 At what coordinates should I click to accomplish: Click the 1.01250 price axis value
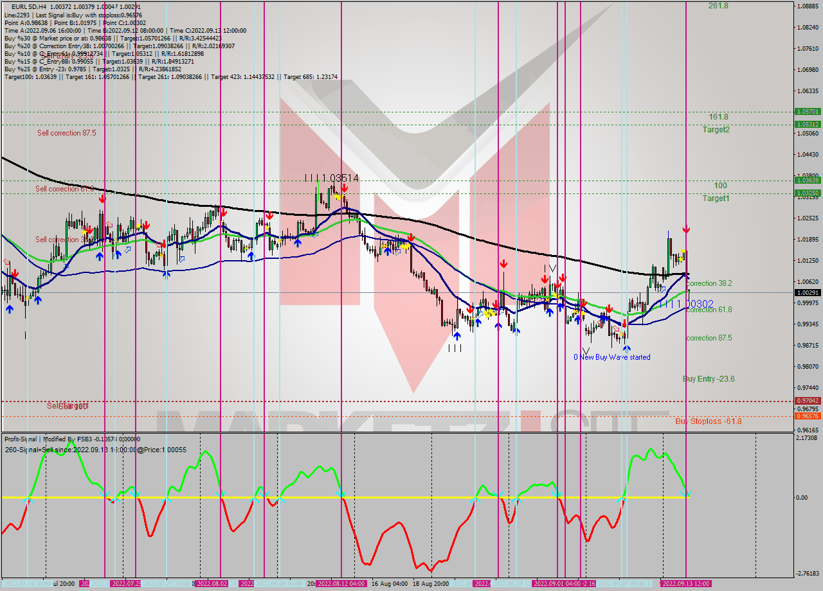[808, 261]
